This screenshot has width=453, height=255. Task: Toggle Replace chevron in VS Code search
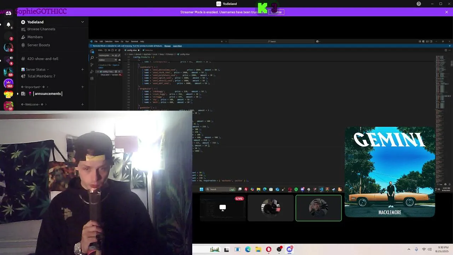coord(97,57)
